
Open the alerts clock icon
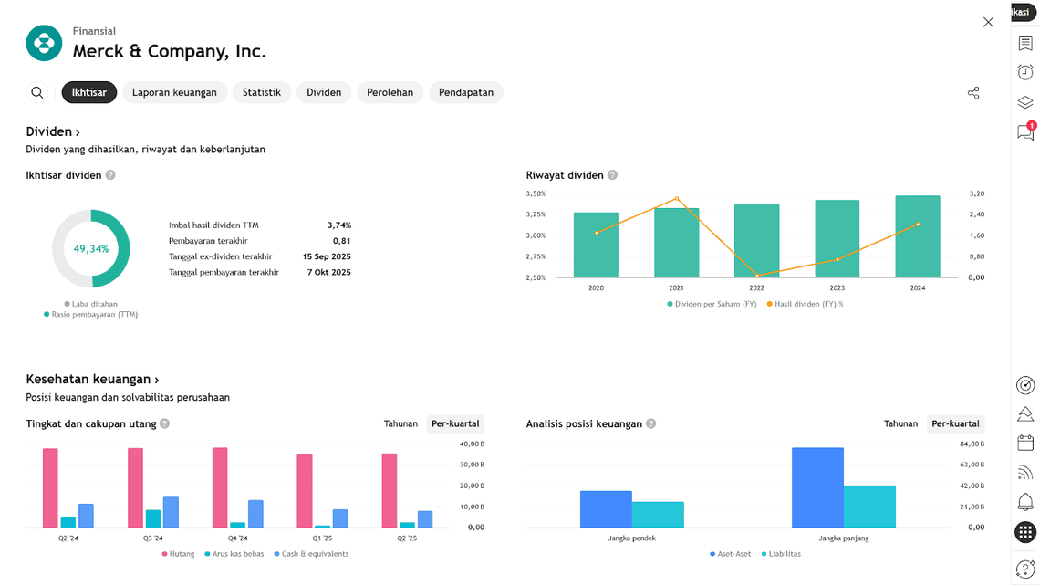[x=1025, y=73]
